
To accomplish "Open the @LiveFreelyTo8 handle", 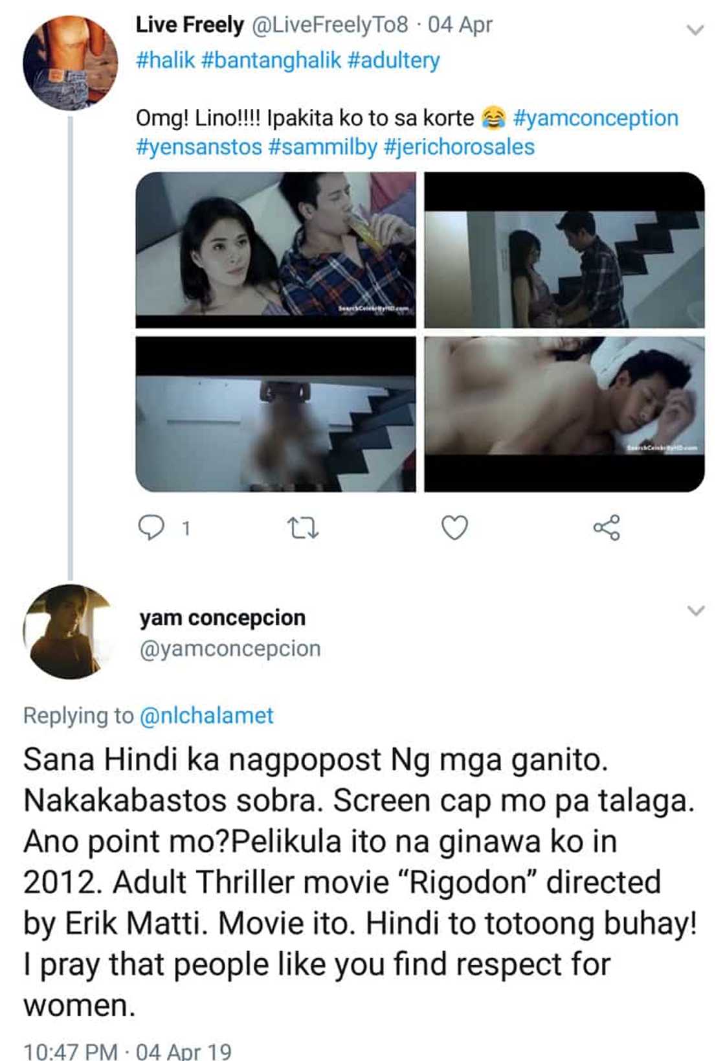I will (329, 25).
